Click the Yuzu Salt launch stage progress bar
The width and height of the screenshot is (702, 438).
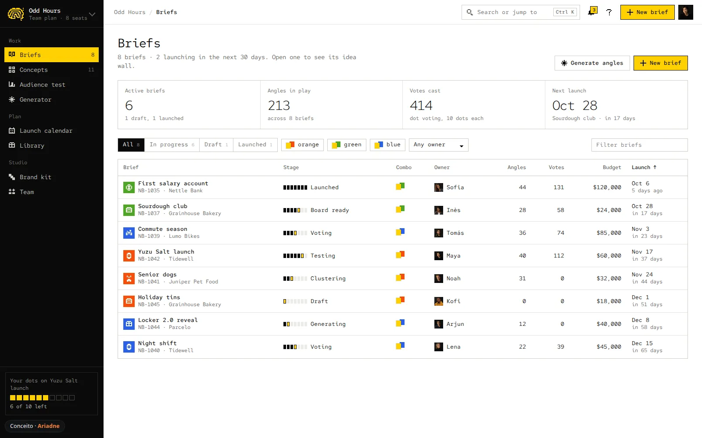(295, 256)
